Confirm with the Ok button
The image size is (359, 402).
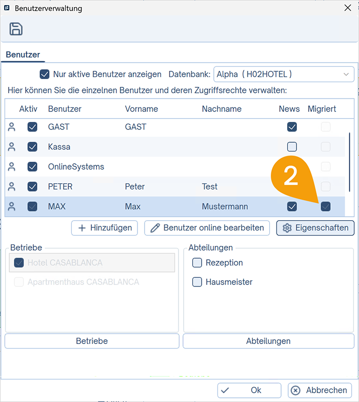click(x=249, y=390)
